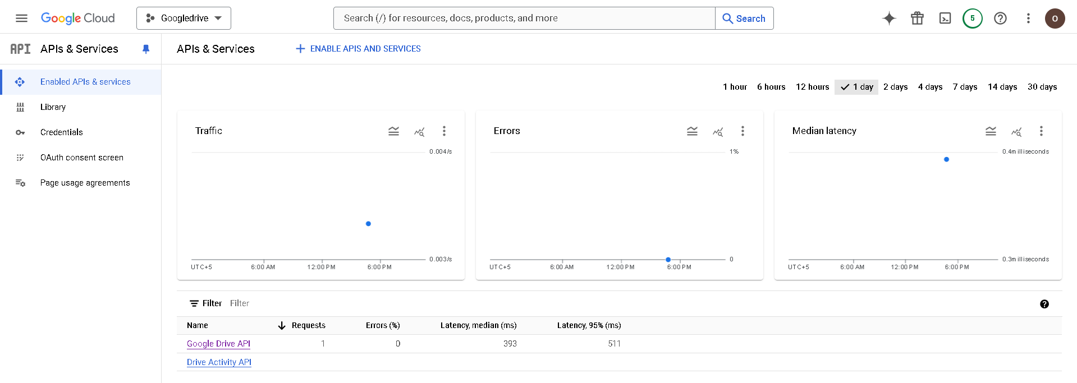Toggle legend on the Errors chart
Viewport: 1077px width, 383px height.
click(x=692, y=131)
